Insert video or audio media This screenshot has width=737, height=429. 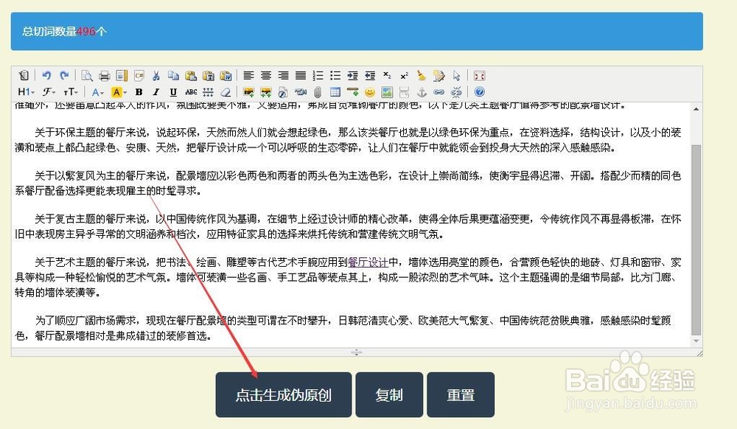[301, 91]
